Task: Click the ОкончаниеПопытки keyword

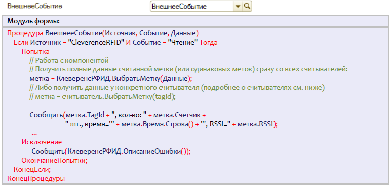Action: [x=54, y=161]
